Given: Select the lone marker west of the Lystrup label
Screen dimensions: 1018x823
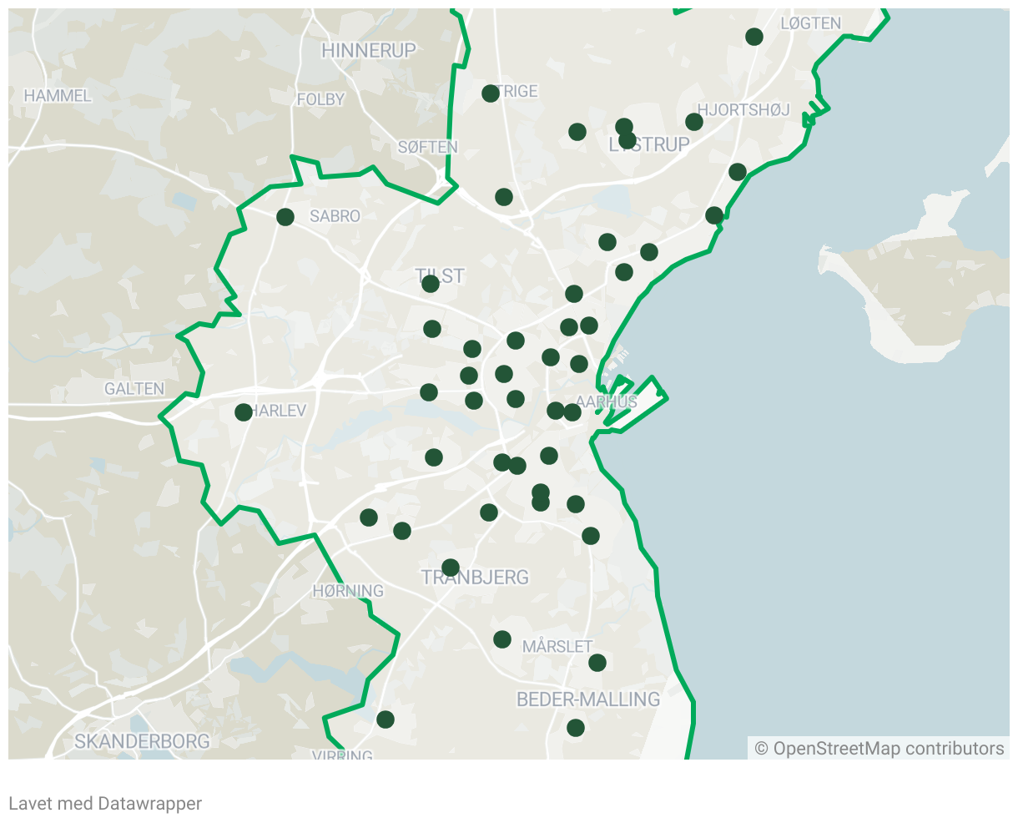Looking at the screenshot, I should (577, 132).
